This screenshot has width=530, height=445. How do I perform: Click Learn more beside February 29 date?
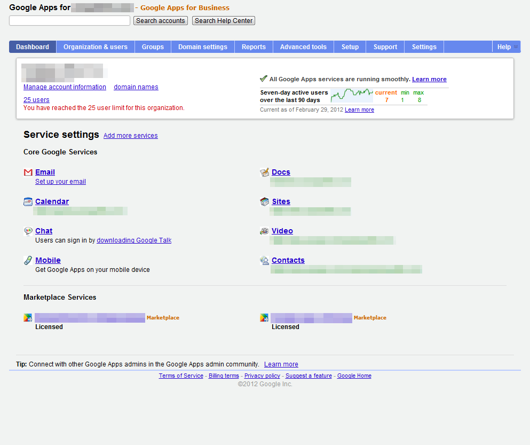359,110
